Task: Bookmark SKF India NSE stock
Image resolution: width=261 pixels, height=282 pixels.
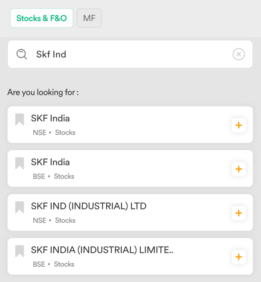Action: click(20, 119)
